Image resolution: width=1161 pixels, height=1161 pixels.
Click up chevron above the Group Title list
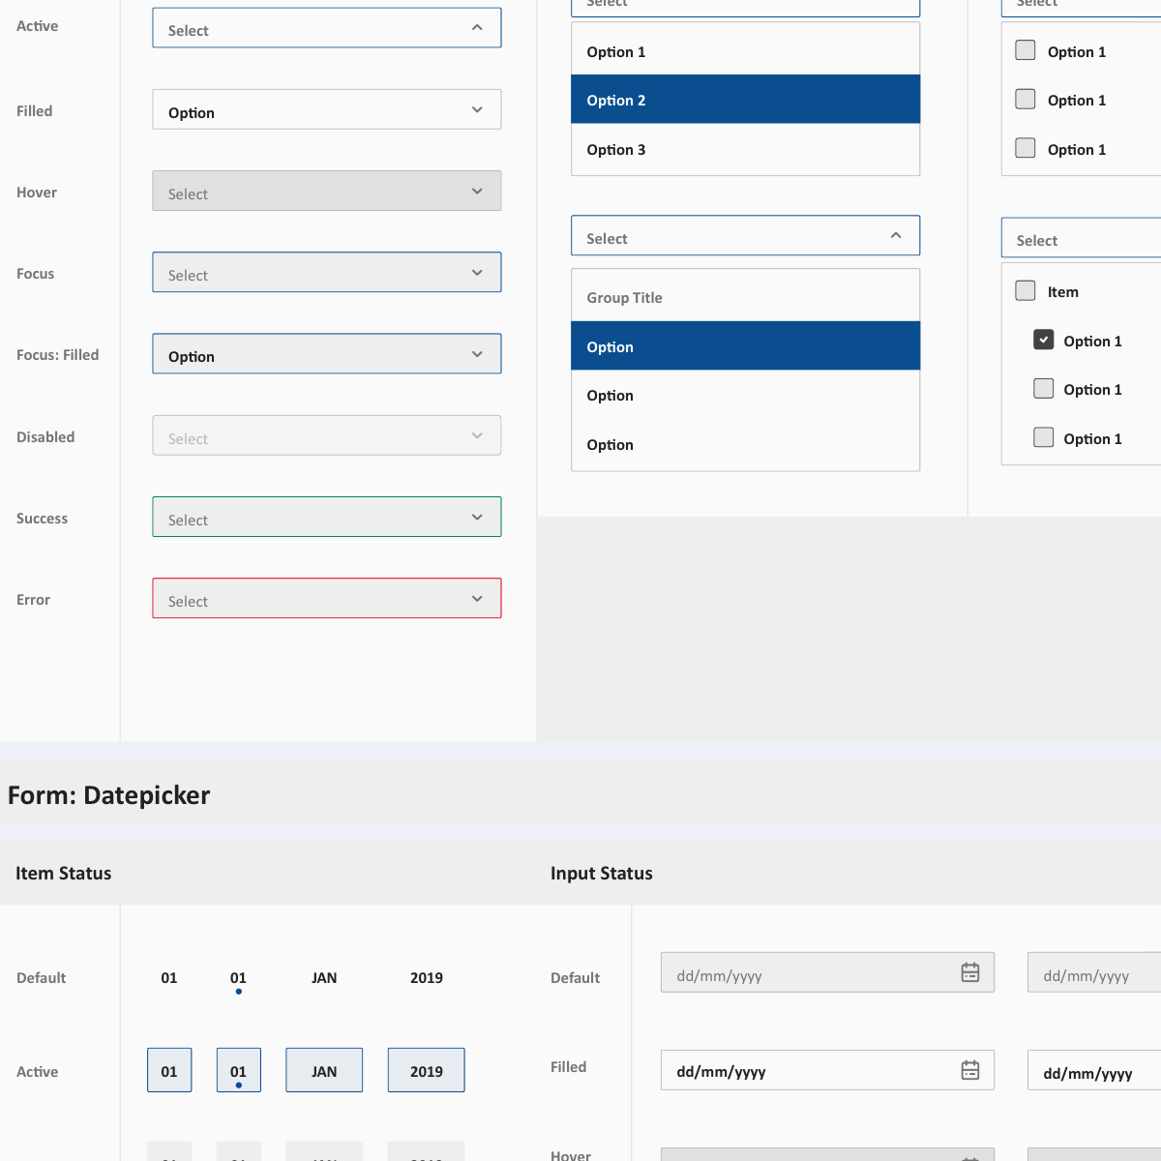tap(896, 236)
